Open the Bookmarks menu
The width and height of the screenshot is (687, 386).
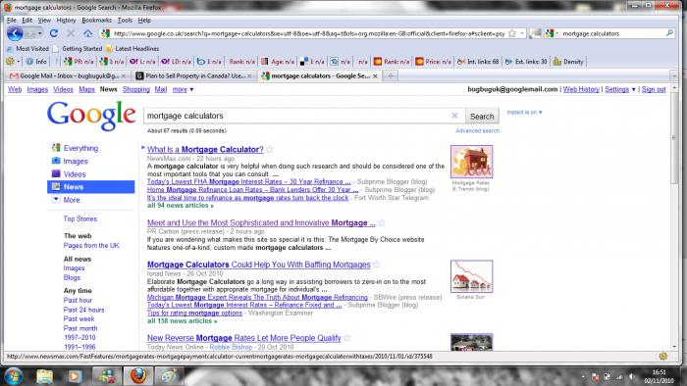[x=96, y=21]
